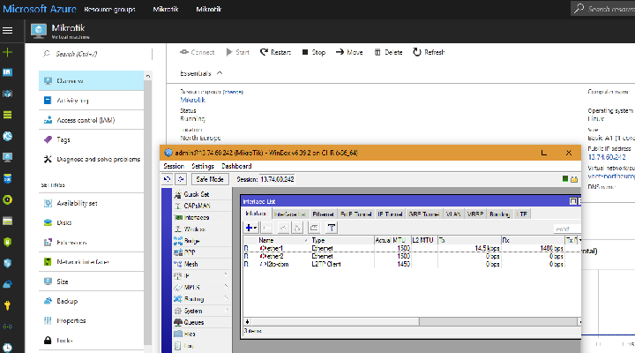Open the yellow key icon in Azure sidebar
Image resolution: width=635 pixels, height=353 pixels.
(7, 305)
